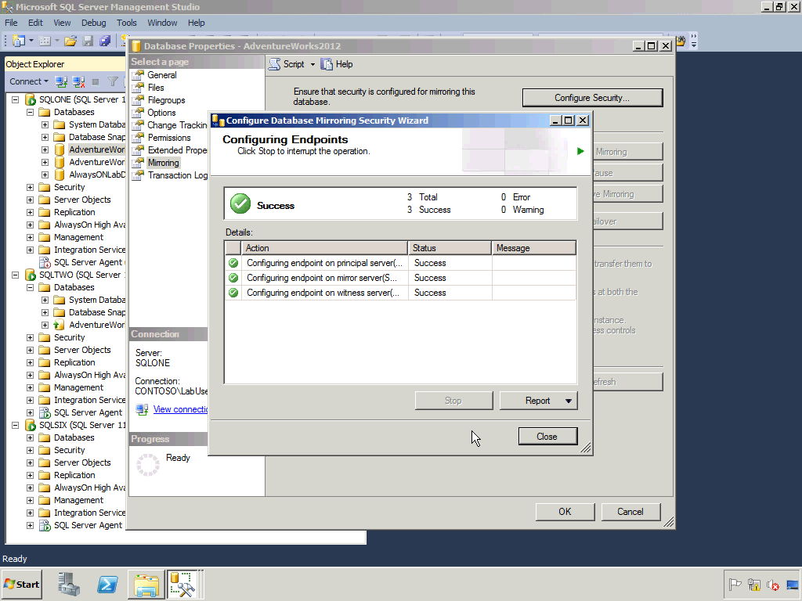The height and width of the screenshot is (601, 802).
Task: Collapse the SQLTWO server node
Action: tap(16, 275)
